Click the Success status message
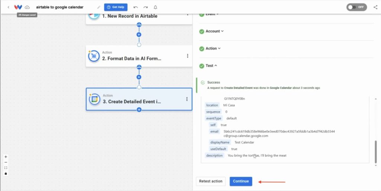 pos(264,85)
